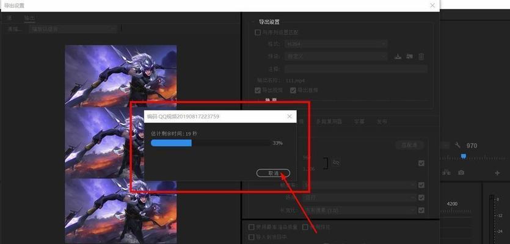This screenshot has height=244, width=510.
Task: Click the 估计剩余时间 19 秒 text
Action: [x=174, y=134]
